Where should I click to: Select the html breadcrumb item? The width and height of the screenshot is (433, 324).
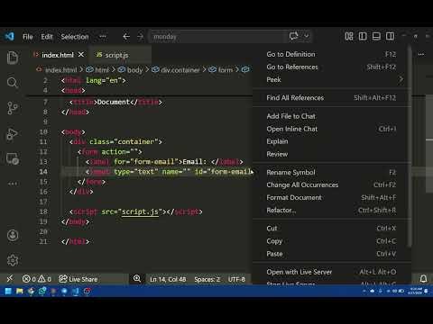pyautogui.click(x=102, y=70)
